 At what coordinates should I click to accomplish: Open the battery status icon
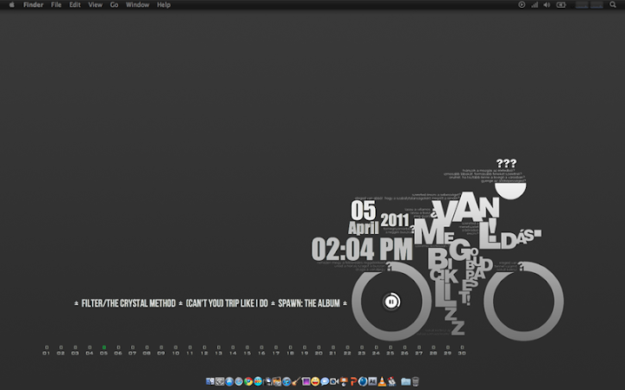click(x=562, y=5)
